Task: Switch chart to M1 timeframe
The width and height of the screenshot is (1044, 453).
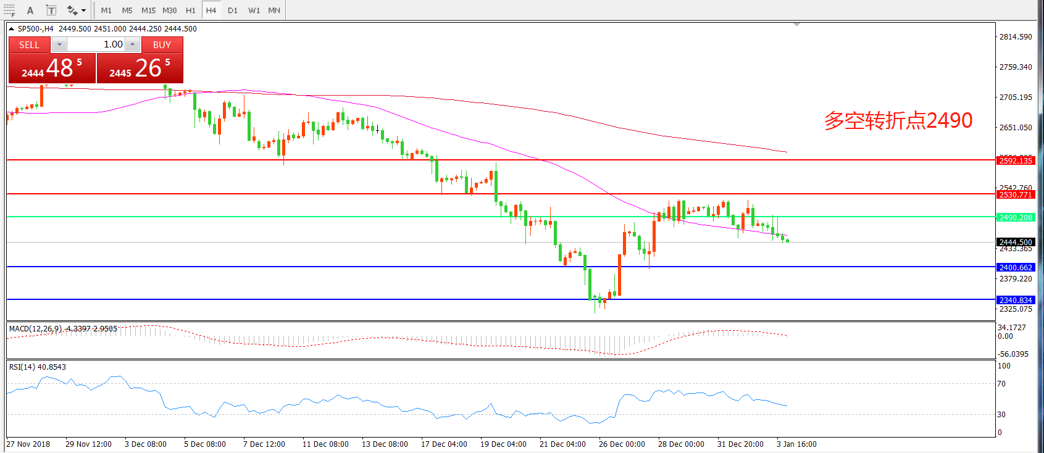Action: tap(106, 10)
